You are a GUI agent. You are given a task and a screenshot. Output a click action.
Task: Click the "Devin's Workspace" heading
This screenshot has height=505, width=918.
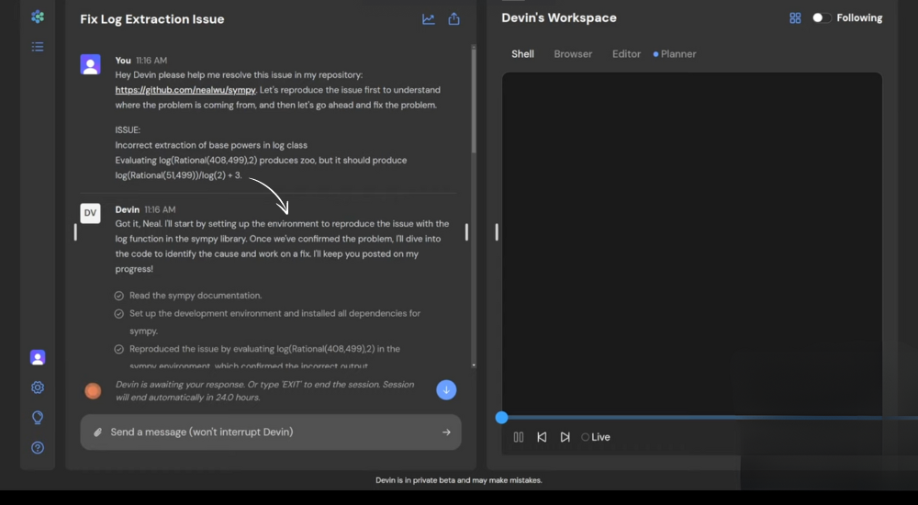pyautogui.click(x=559, y=18)
